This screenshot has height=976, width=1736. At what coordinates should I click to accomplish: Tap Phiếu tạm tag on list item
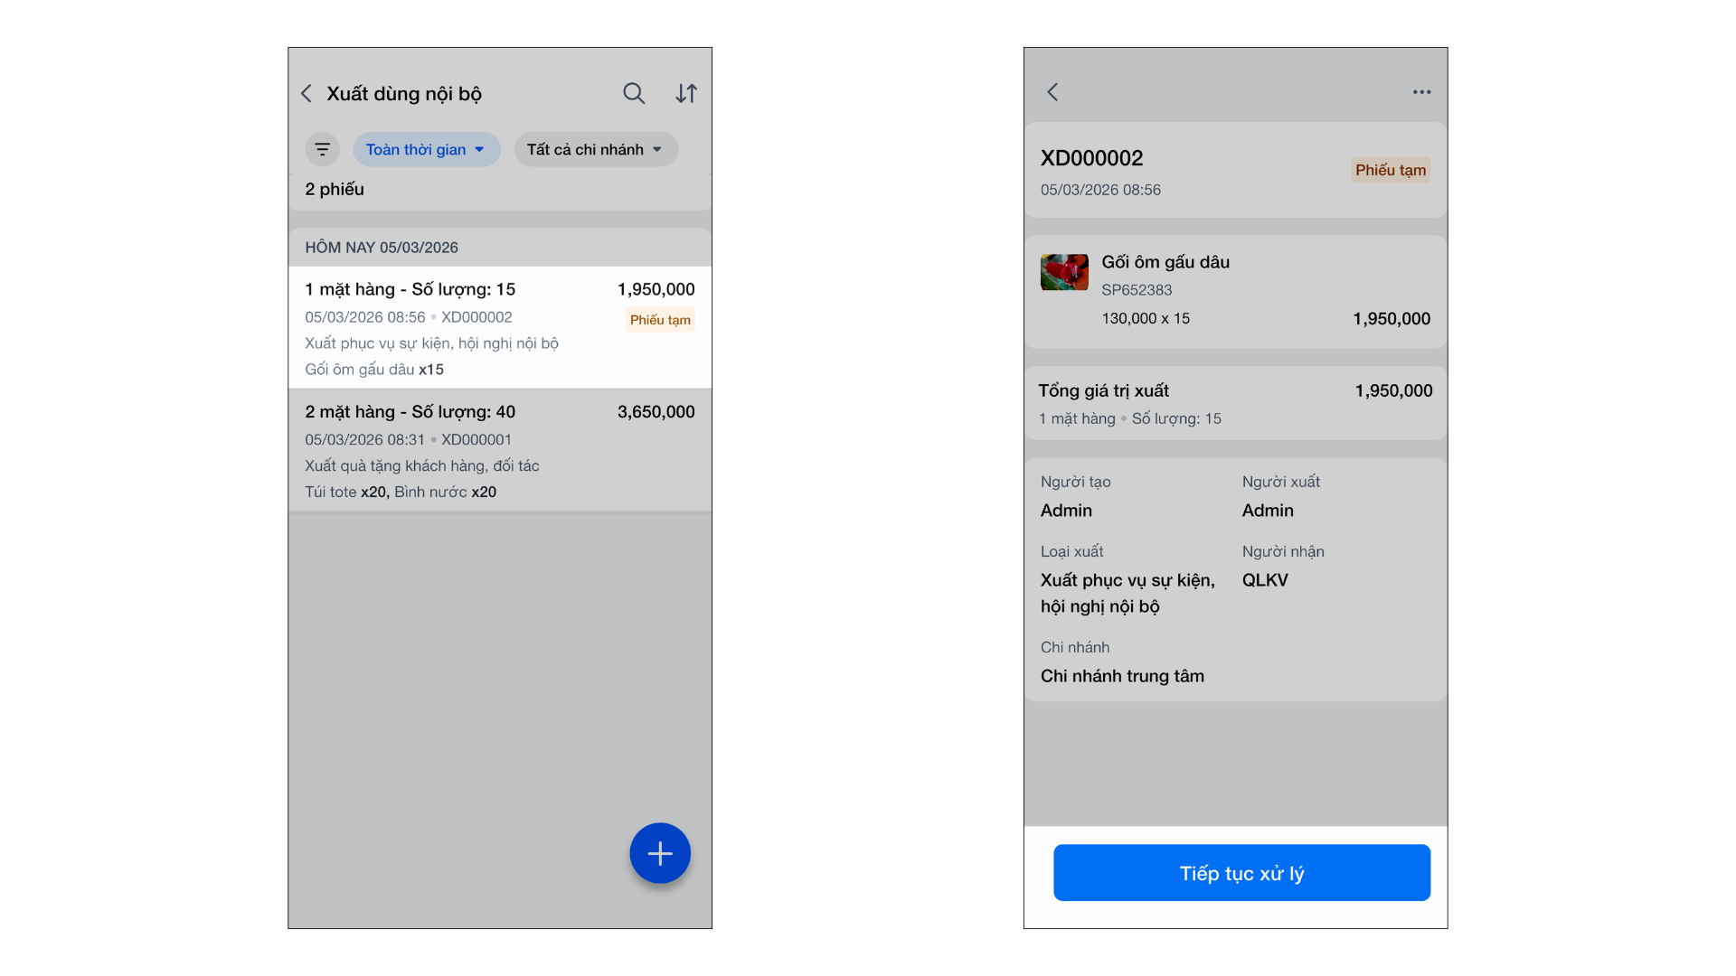coord(660,320)
